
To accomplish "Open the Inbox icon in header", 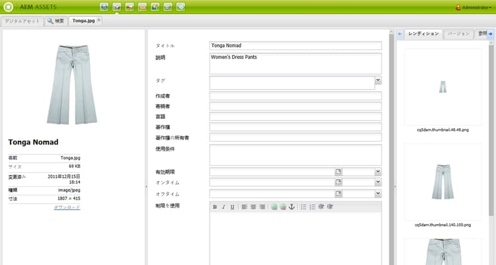I will click(142, 7).
